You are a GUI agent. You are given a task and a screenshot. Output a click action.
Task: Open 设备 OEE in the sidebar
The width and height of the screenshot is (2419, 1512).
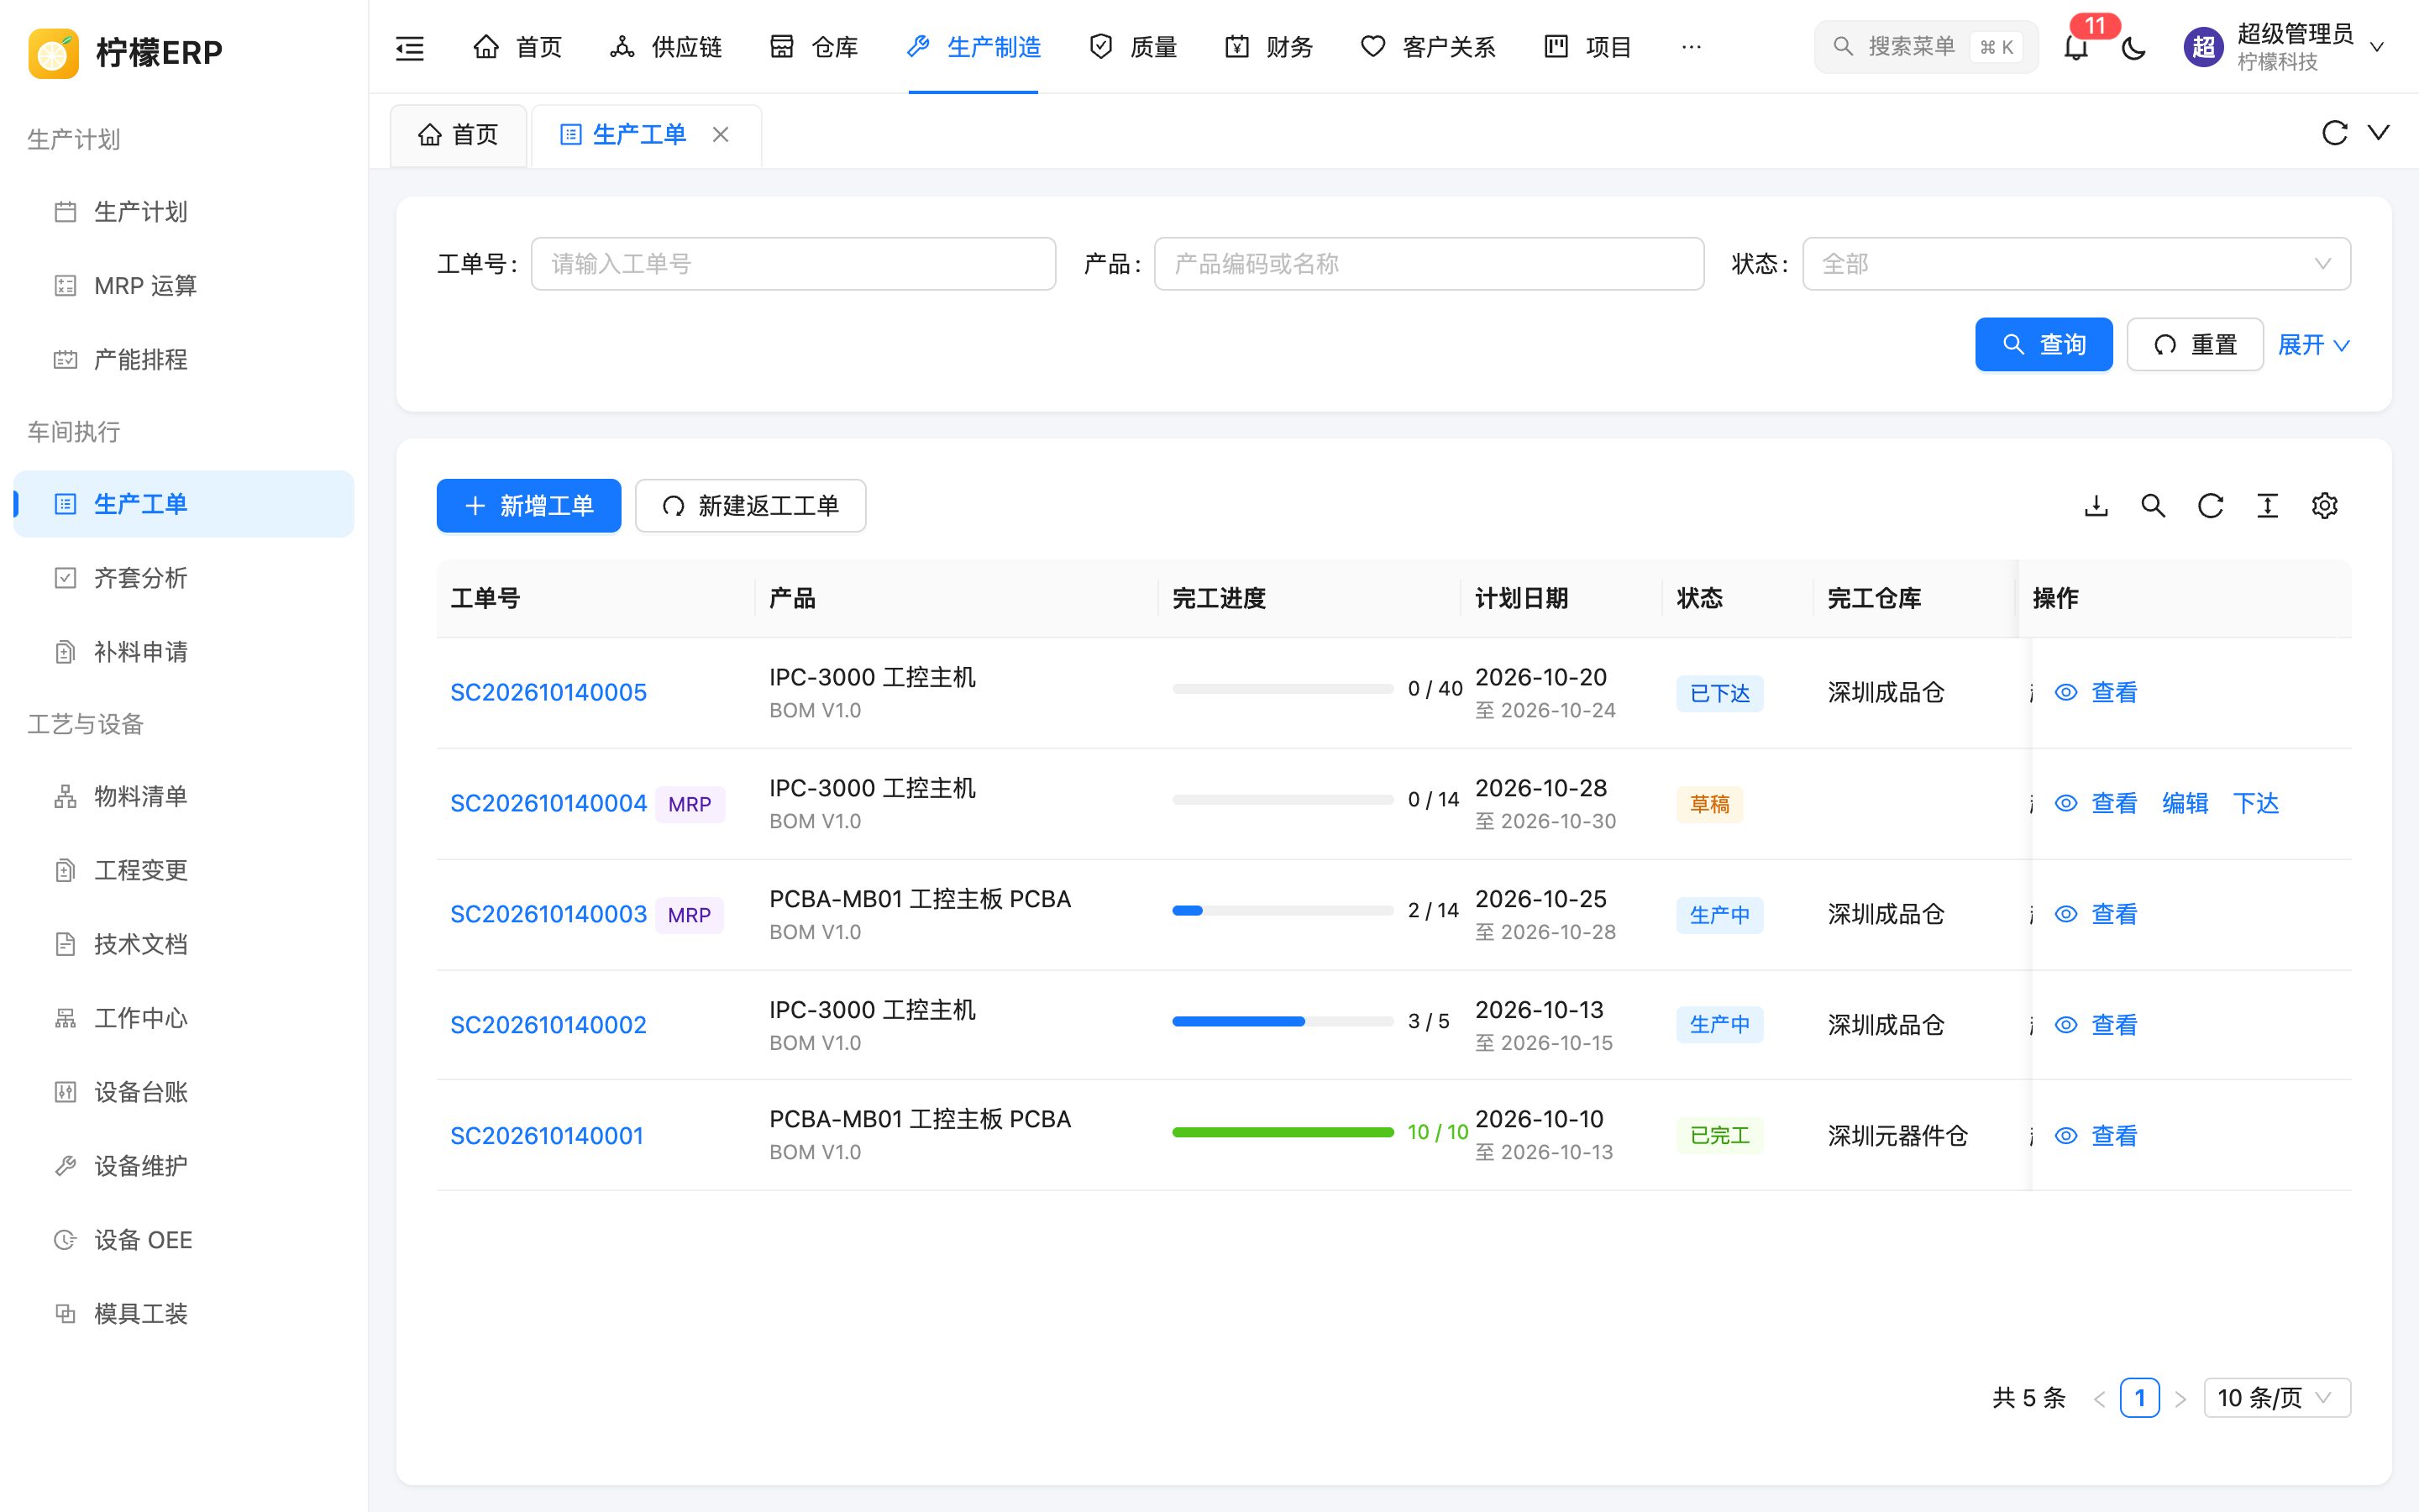[184, 1240]
